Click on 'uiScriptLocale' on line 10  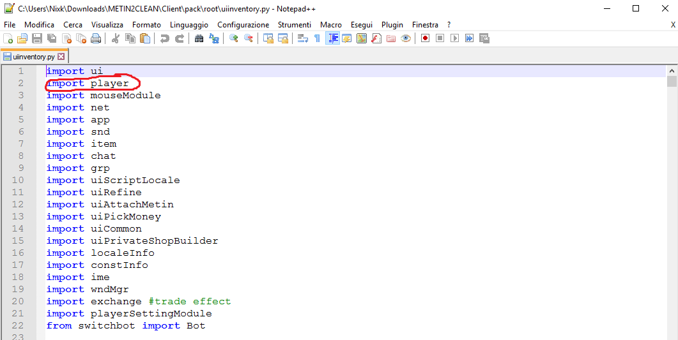point(135,180)
